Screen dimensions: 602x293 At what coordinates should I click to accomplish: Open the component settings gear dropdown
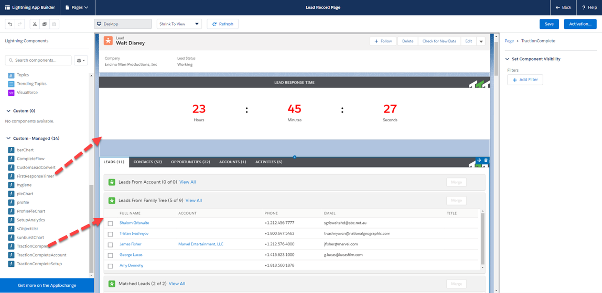point(81,61)
